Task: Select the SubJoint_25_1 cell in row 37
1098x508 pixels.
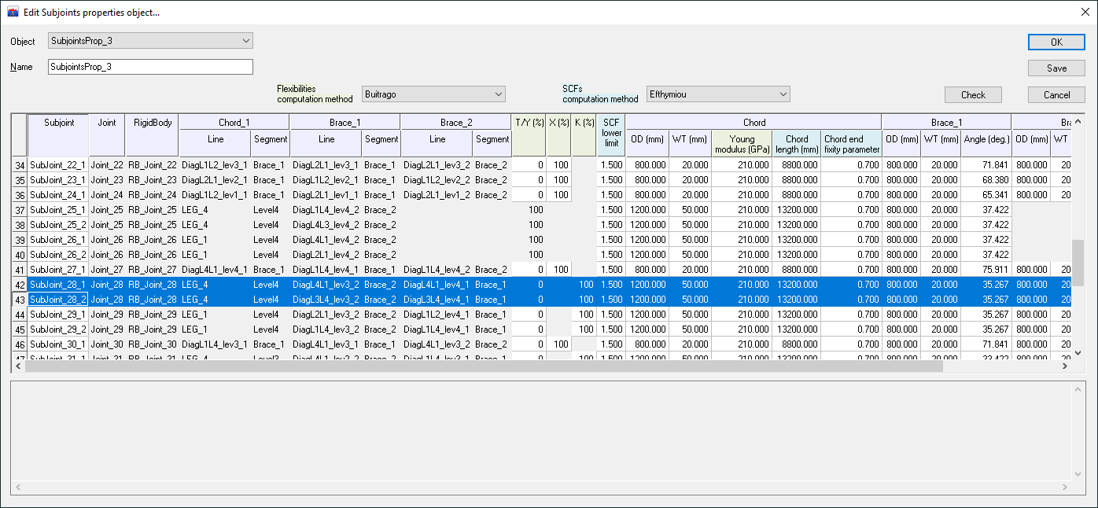Action: point(58,210)
